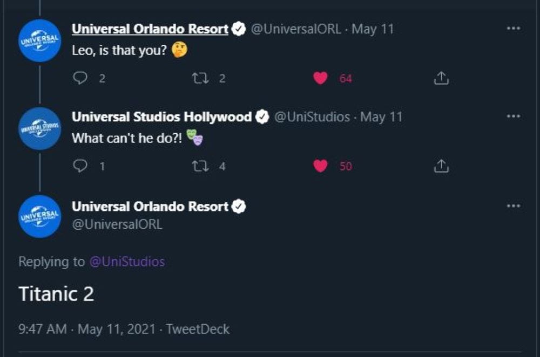Viewport: 540px width, 357px height.
Task: Open more options for the first Universal Orlando tweet
Action: (x=513, y=28)
